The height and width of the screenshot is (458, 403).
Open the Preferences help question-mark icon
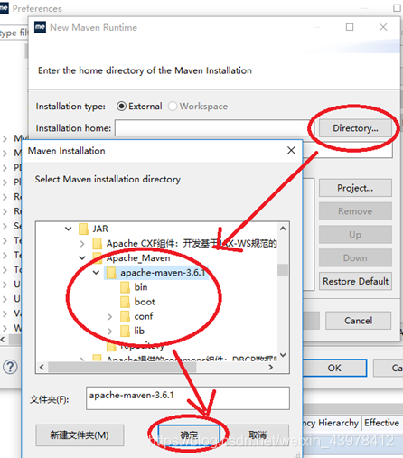(10, 367)
